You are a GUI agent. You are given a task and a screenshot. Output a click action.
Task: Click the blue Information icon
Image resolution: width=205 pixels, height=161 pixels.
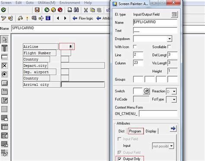click(48, 18)
